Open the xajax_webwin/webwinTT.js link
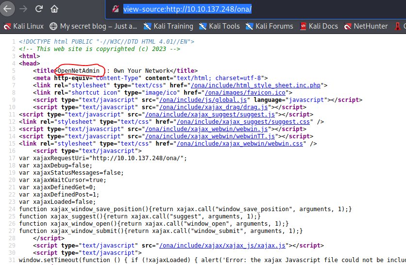The image size is (406, 265). click(x=210, y=136)
